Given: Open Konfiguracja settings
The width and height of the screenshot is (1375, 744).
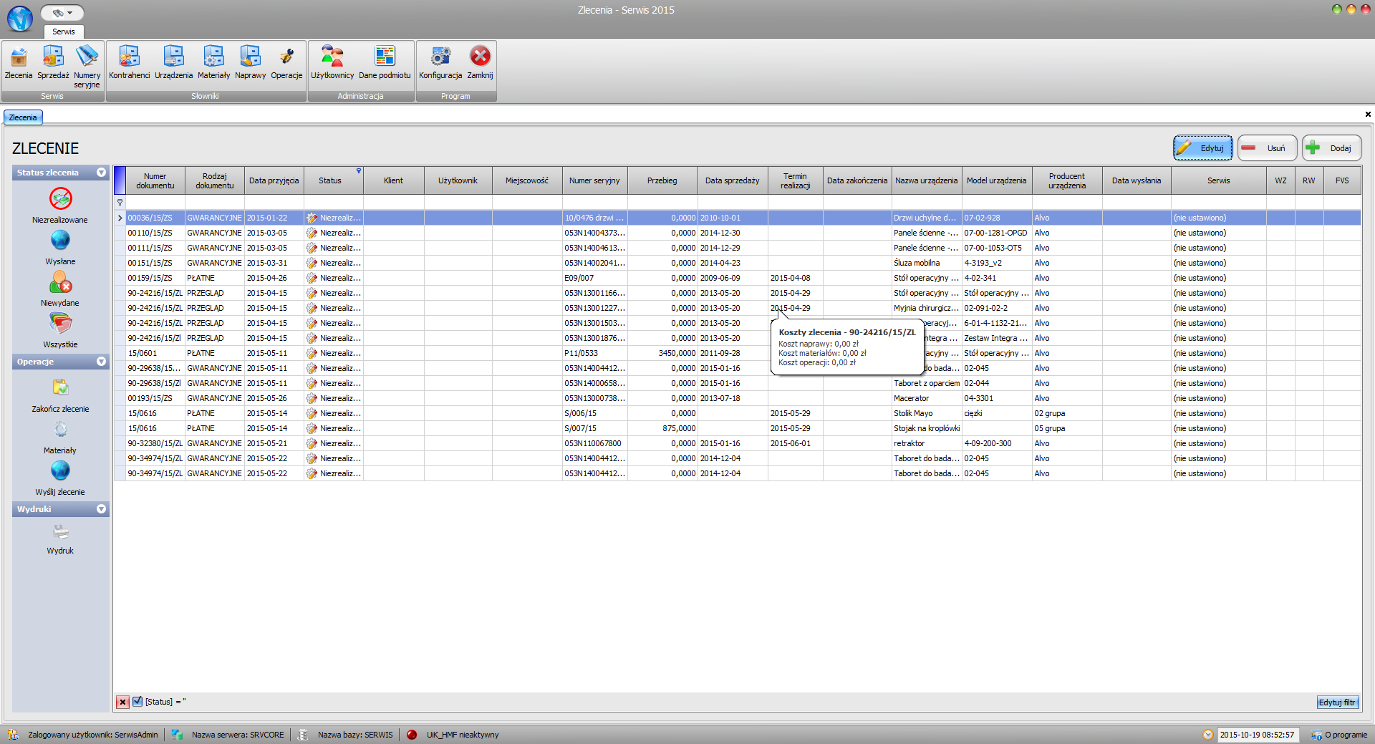Looking at the screenshot, I should click(440, 57).
